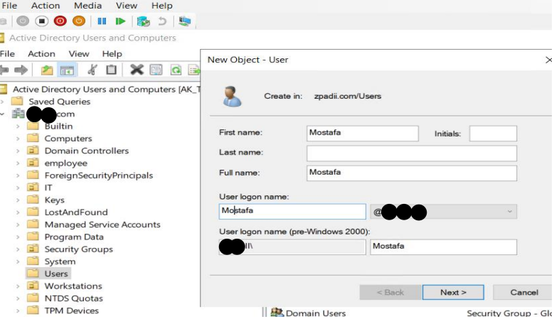Click the clipboard Copy icon
This screenshot has width=554, height=319.
point(111,70)
